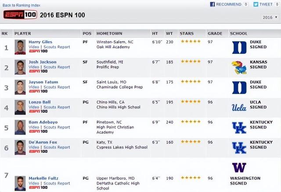Open Harry Giles player profile link
The width and height of the screenshot is (281, 192).
[x=40, y=42]
